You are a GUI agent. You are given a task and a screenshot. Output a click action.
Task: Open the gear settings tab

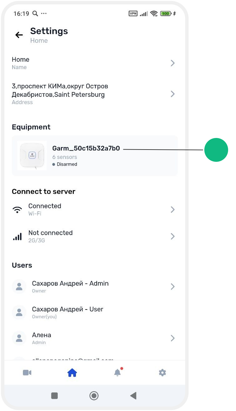[x=162, y=373]
